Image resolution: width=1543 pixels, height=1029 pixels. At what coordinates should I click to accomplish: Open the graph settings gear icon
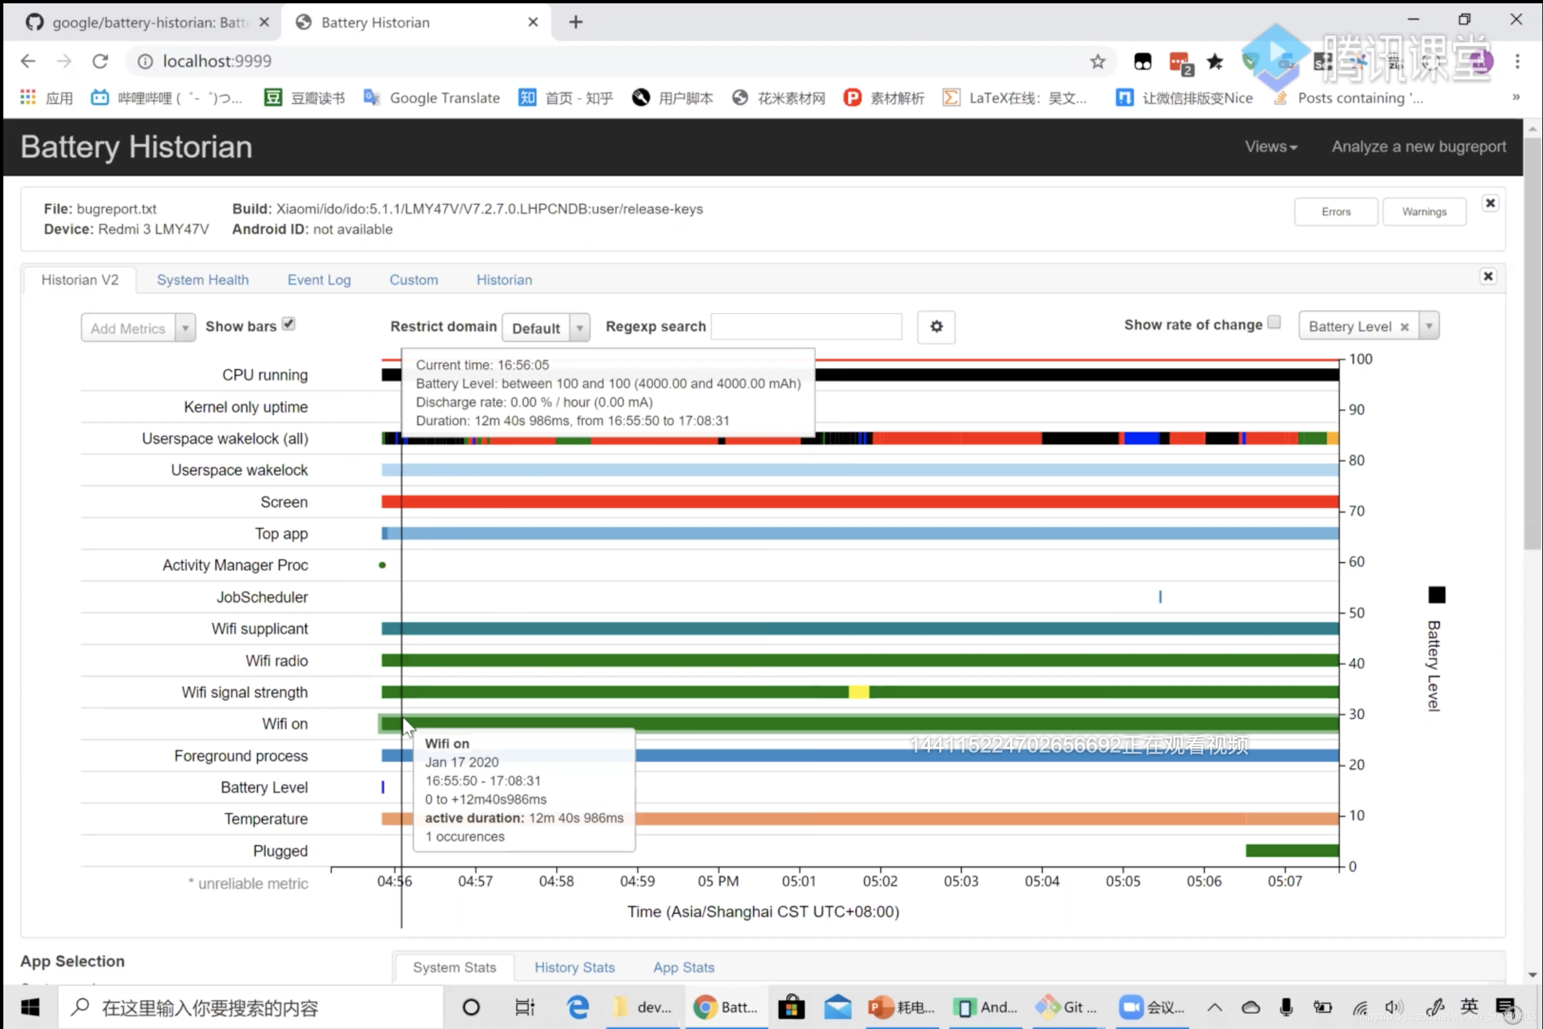[x=936, y=327]
